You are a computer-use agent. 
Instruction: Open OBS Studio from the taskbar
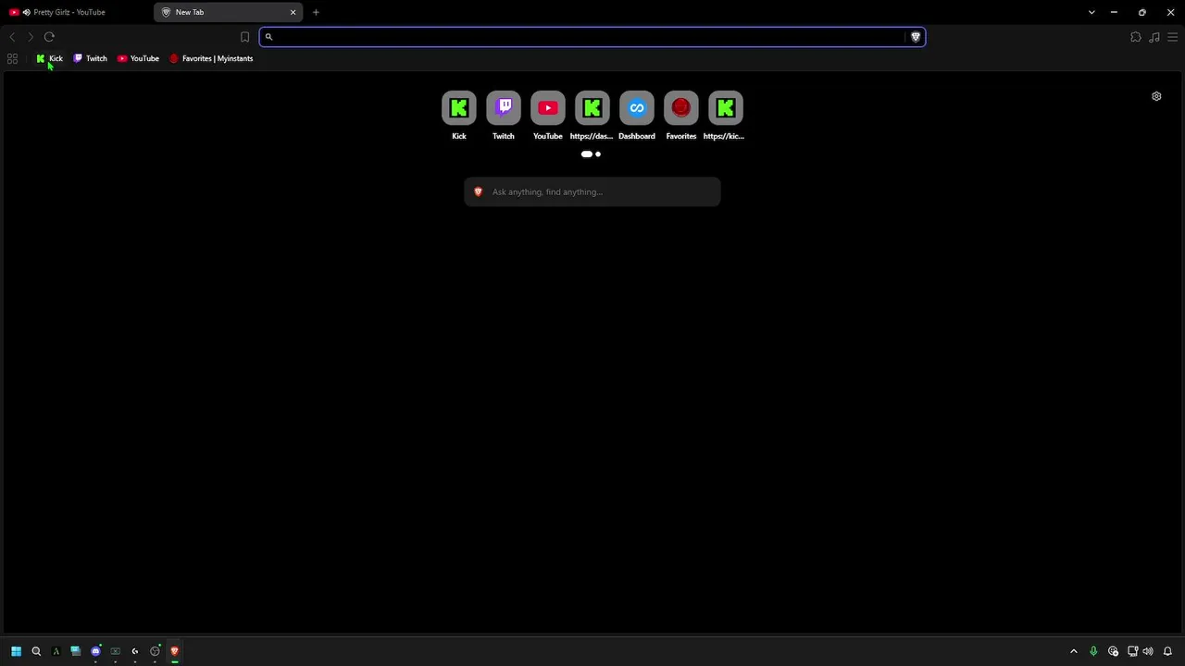155,651
